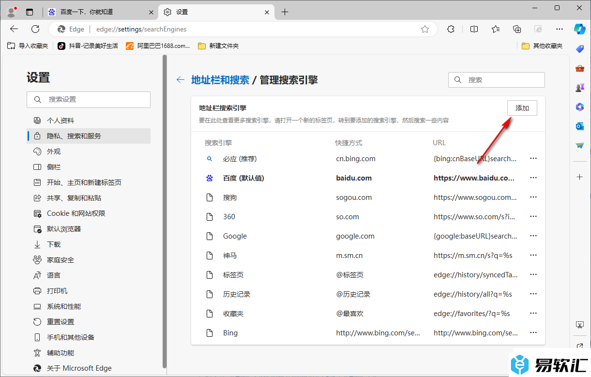Open more options for 搜狗 row

(533, 197)
